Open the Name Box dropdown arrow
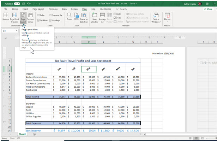The height and width of the screenshot is (142, 218). coord(17,31)
